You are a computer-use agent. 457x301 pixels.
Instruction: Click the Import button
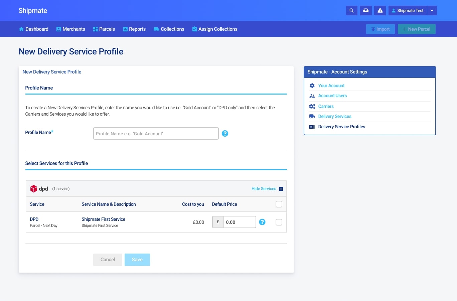tap(380, 29)
